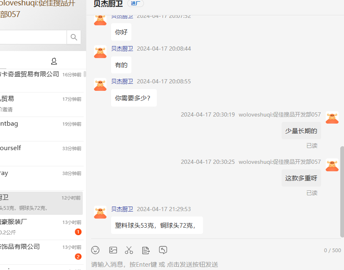Screen dimensions: 344x270
Task: Click the search magnifier icon
Action: click(x=74, y=37)
